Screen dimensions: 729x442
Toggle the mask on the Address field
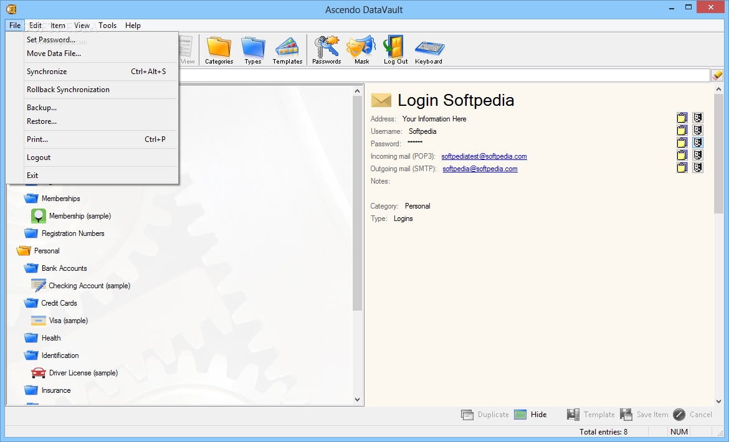tap(698, 118)
